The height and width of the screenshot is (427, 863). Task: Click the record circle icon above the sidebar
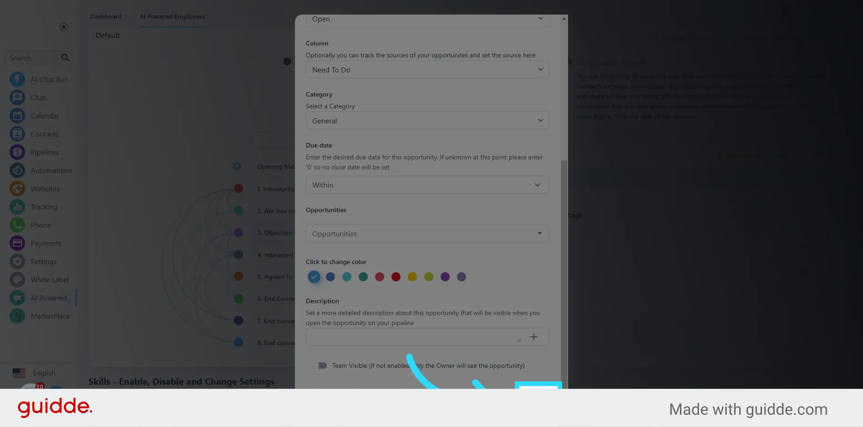(x=64, y=27)
